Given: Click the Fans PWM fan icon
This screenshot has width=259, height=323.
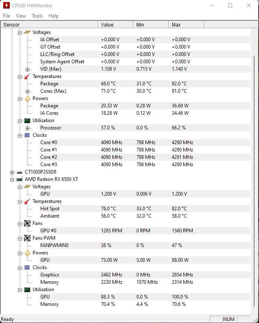Looking at the screenshot, I should [x=27, y=238].
